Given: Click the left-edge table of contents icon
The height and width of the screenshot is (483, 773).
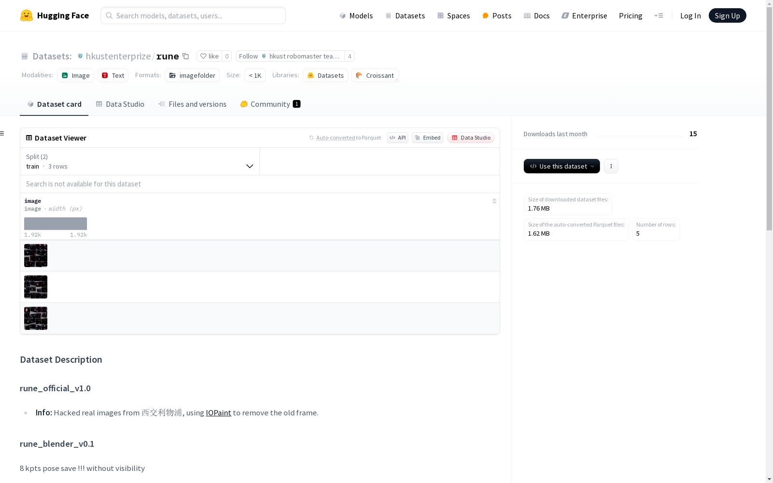Looking at the screenshot, I should pos(2,133).
